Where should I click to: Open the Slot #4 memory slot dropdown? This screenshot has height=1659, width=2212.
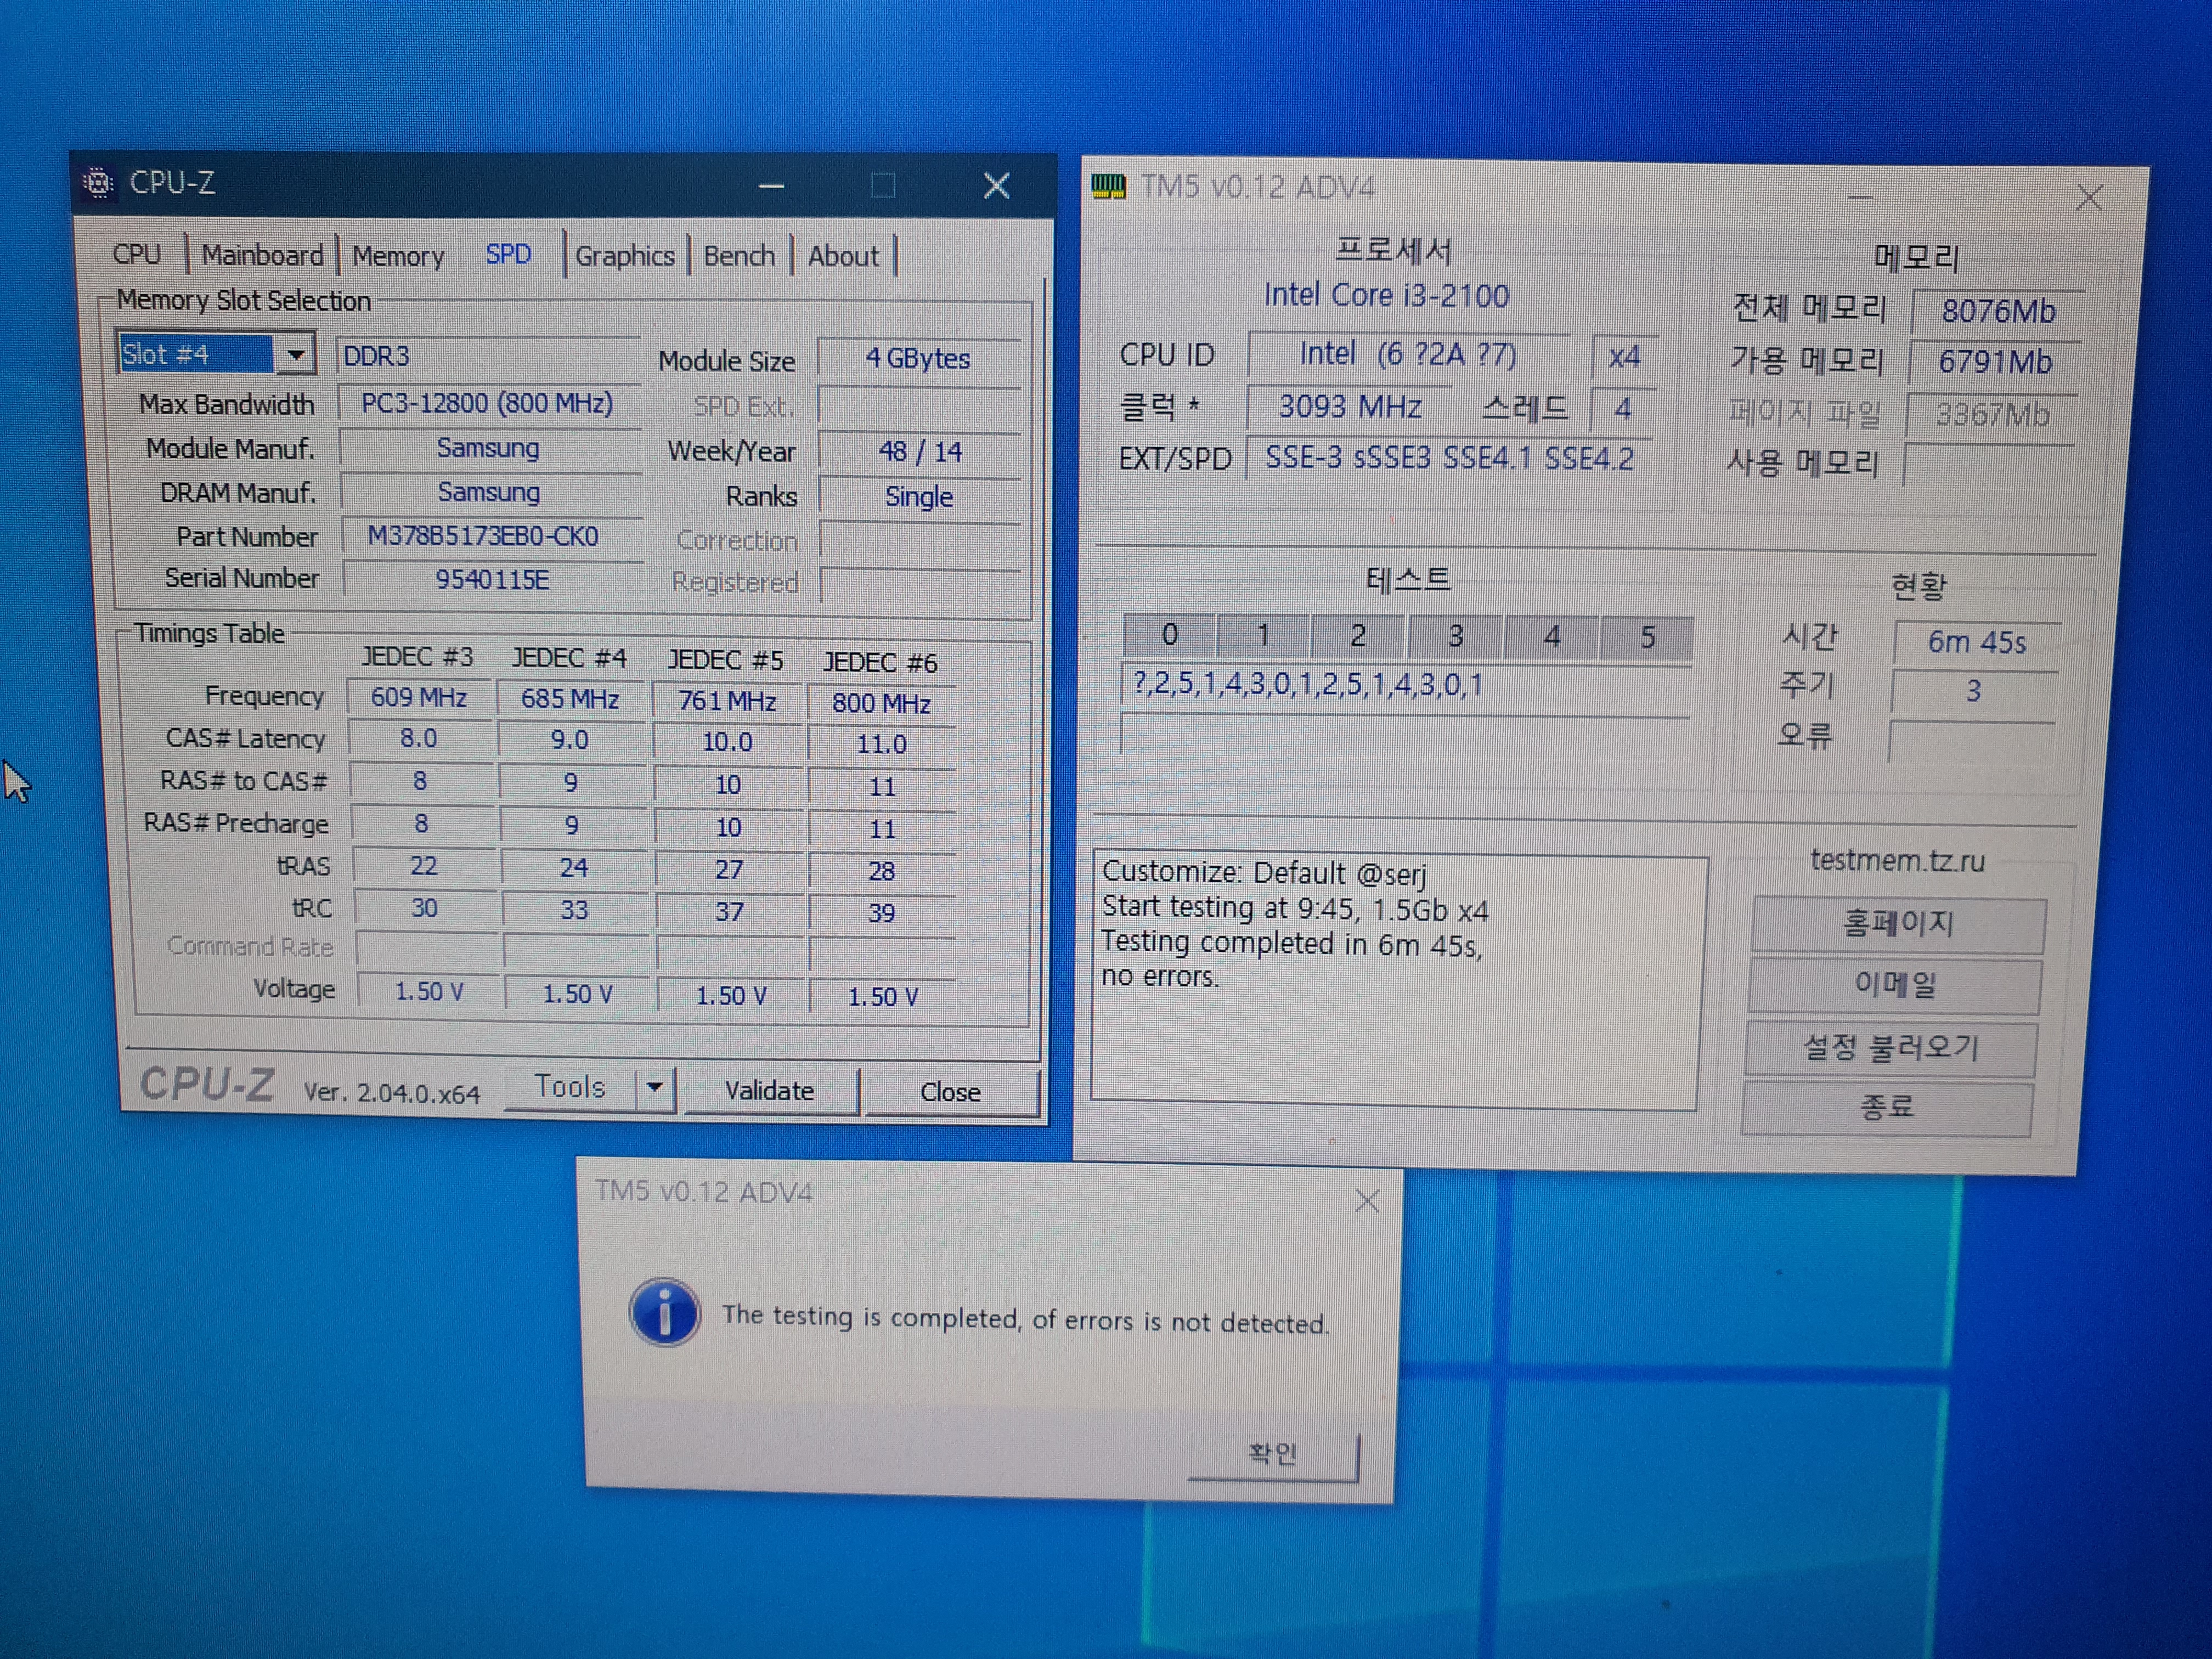coord(295,355)
